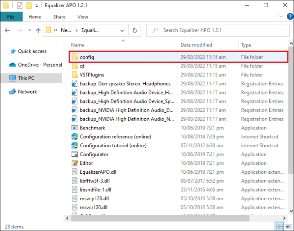Click the 23/11/2015 4:05 am date cell

click(202, 190)
